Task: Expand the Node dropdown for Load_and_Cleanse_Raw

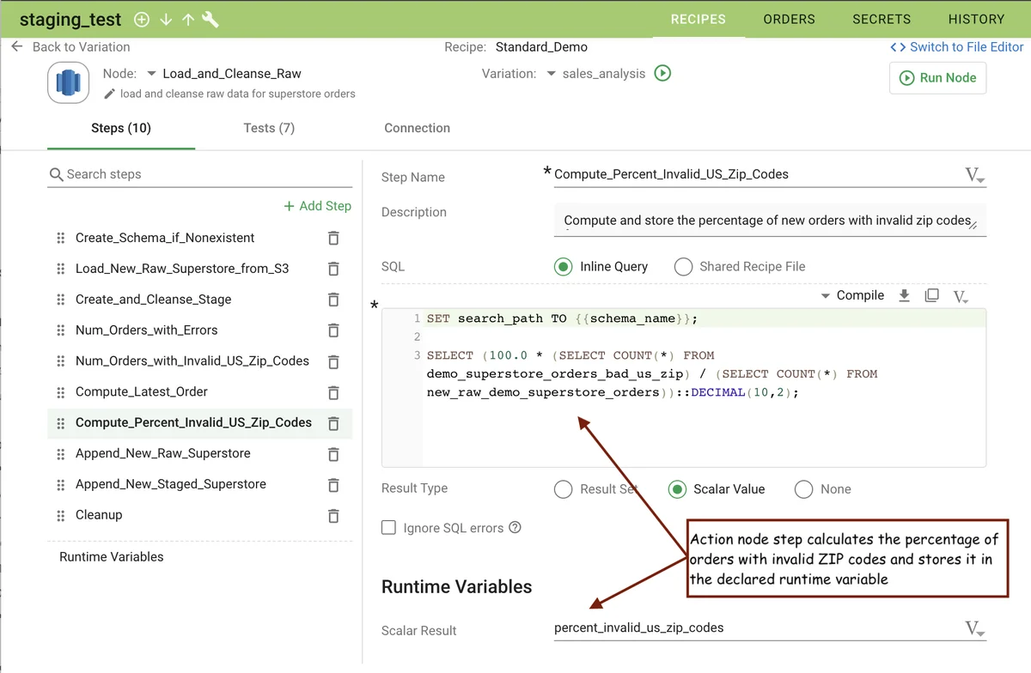Action: pos(151,74)
